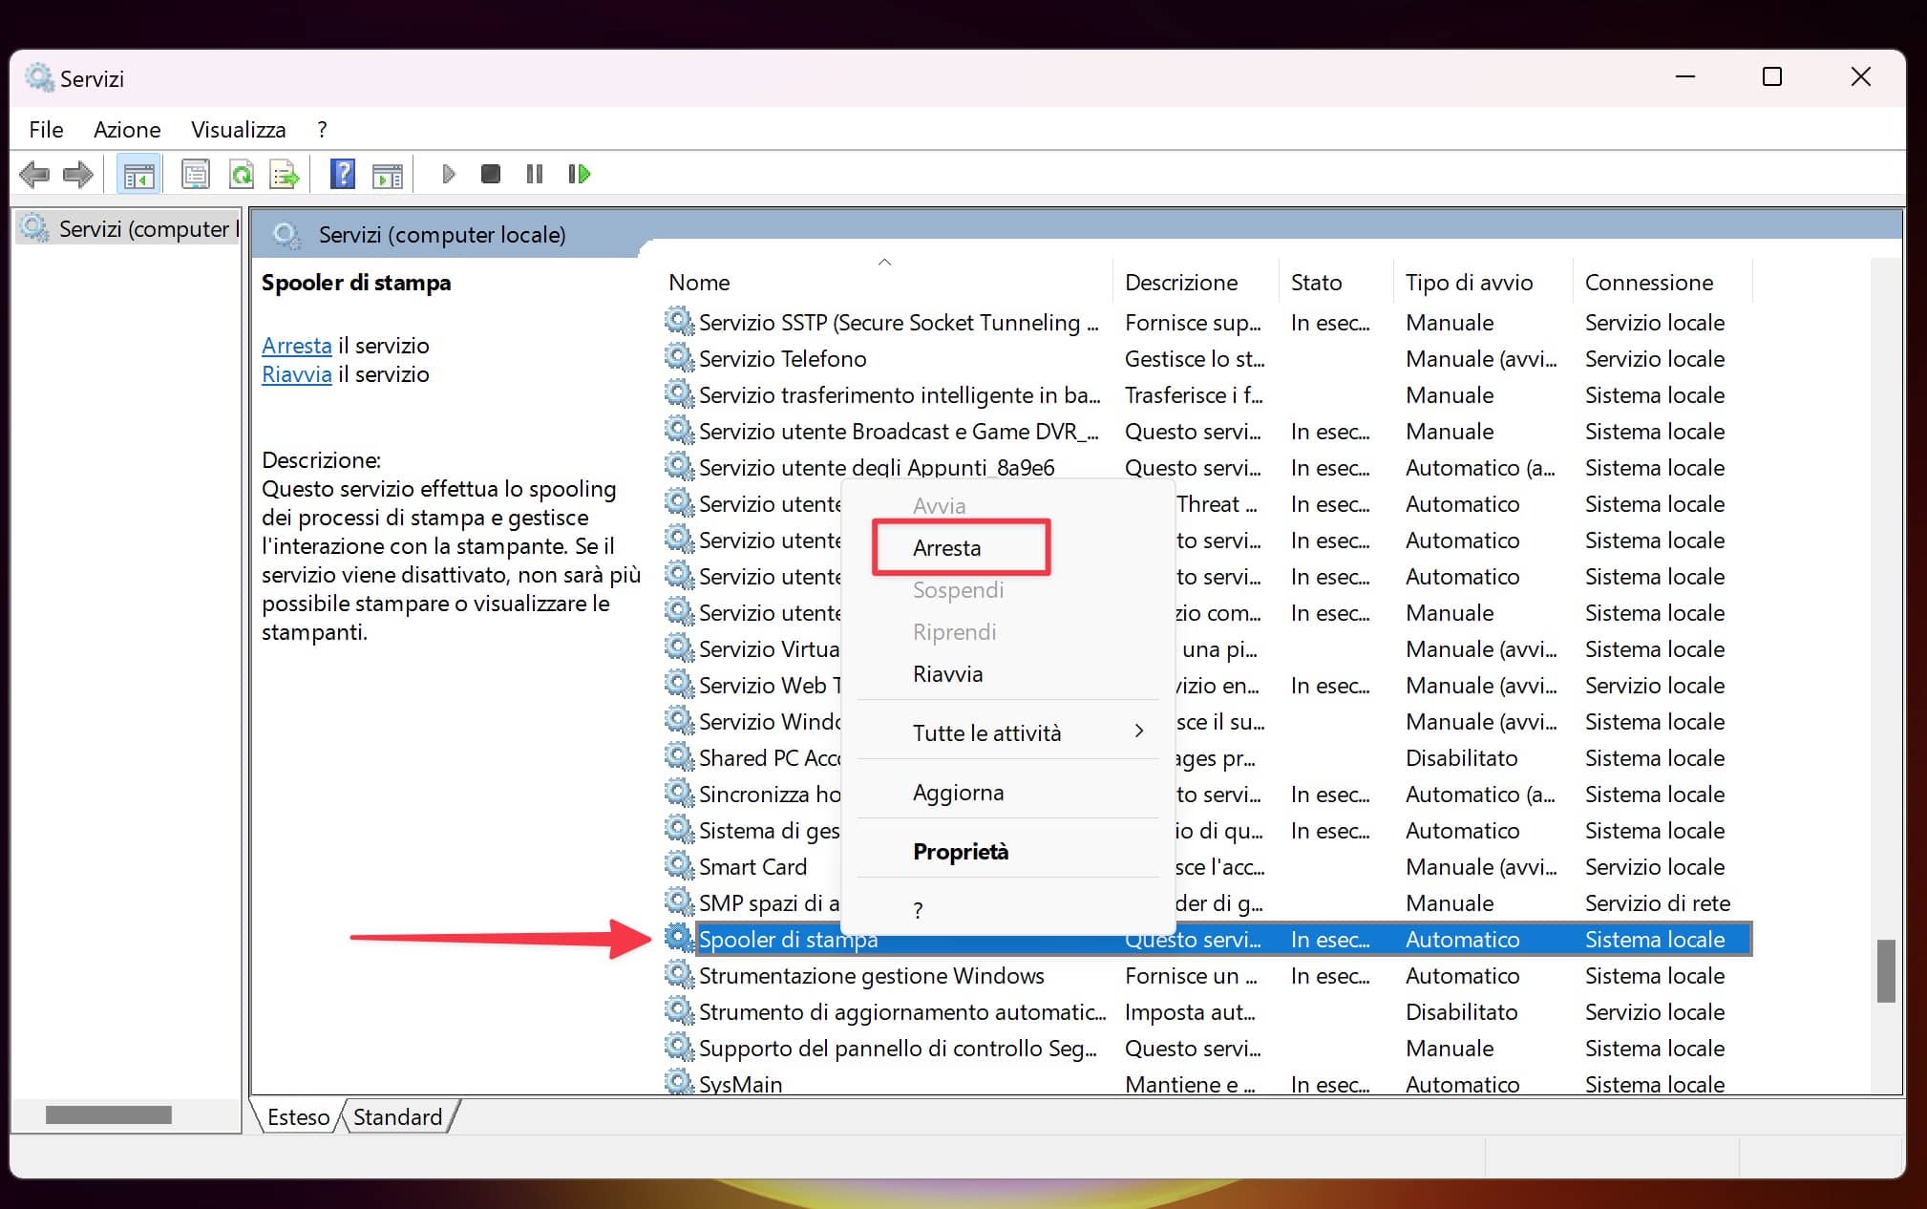Sort by the Stato column header
1927x1209 pixels.
pos(1336,282)
